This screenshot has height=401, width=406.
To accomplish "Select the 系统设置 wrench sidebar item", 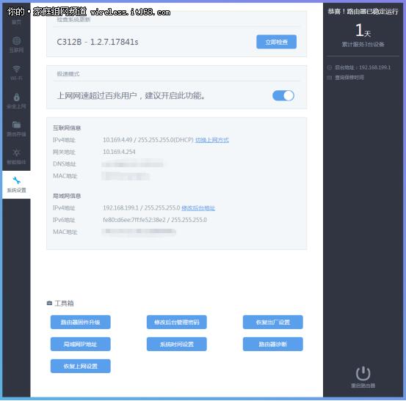I will 16,185.
